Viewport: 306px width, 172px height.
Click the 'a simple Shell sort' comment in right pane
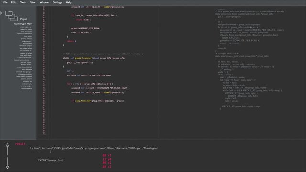pos(227,54)
